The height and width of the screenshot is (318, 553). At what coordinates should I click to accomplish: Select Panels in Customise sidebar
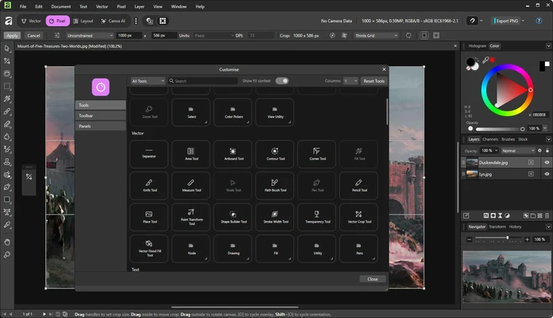tap(101, 126)
